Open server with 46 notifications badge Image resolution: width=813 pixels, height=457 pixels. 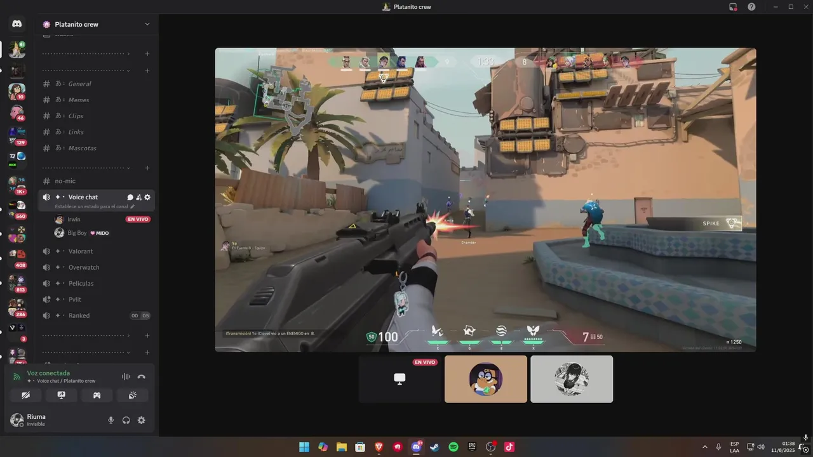click(x=17, y=113)
